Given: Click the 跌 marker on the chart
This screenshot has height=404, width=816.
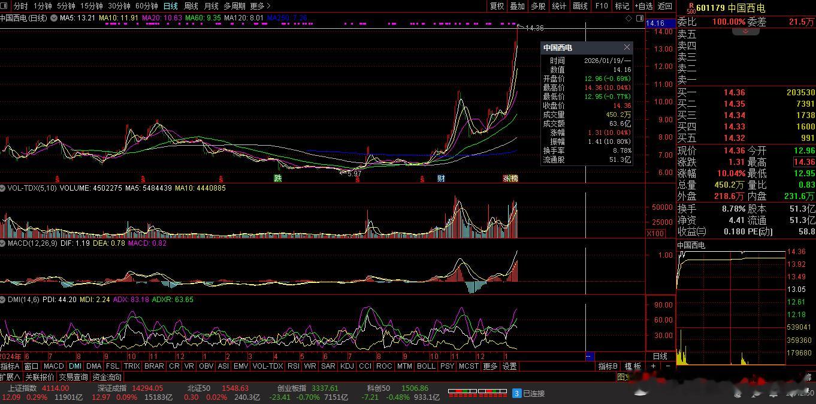Looking at the screenshot, I should coord(277,179).
